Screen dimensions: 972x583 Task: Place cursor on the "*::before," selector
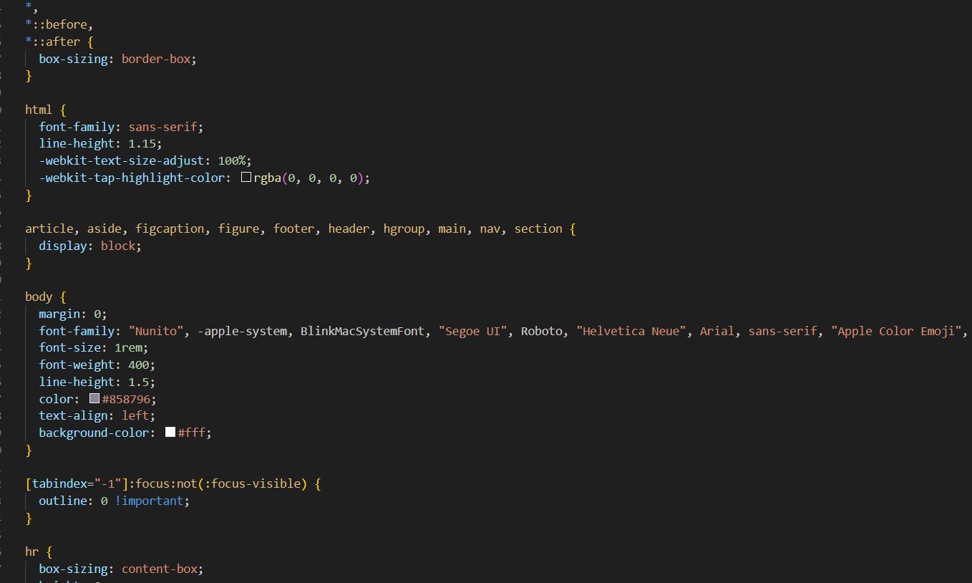(59, 24)
